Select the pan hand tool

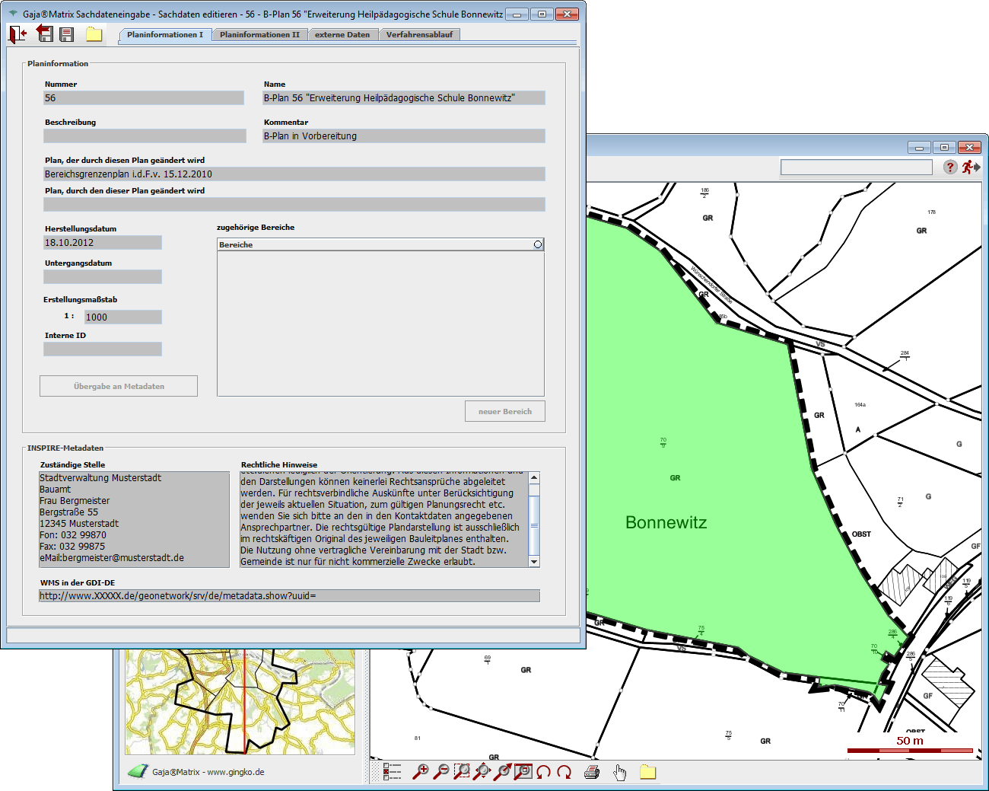point(619,772)
